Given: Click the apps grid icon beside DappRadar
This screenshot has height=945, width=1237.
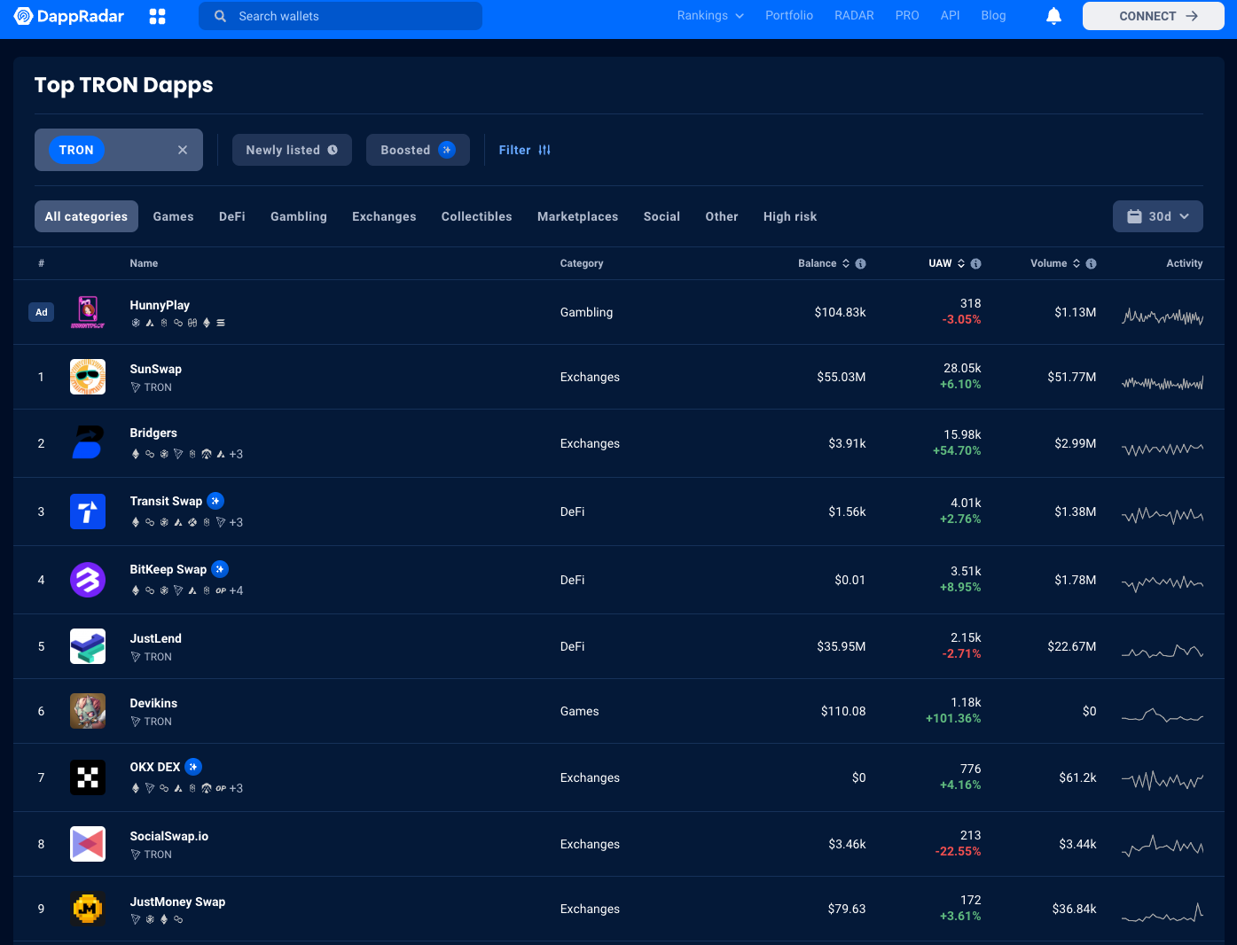Looking at the screenshot, I should [157, 16].
